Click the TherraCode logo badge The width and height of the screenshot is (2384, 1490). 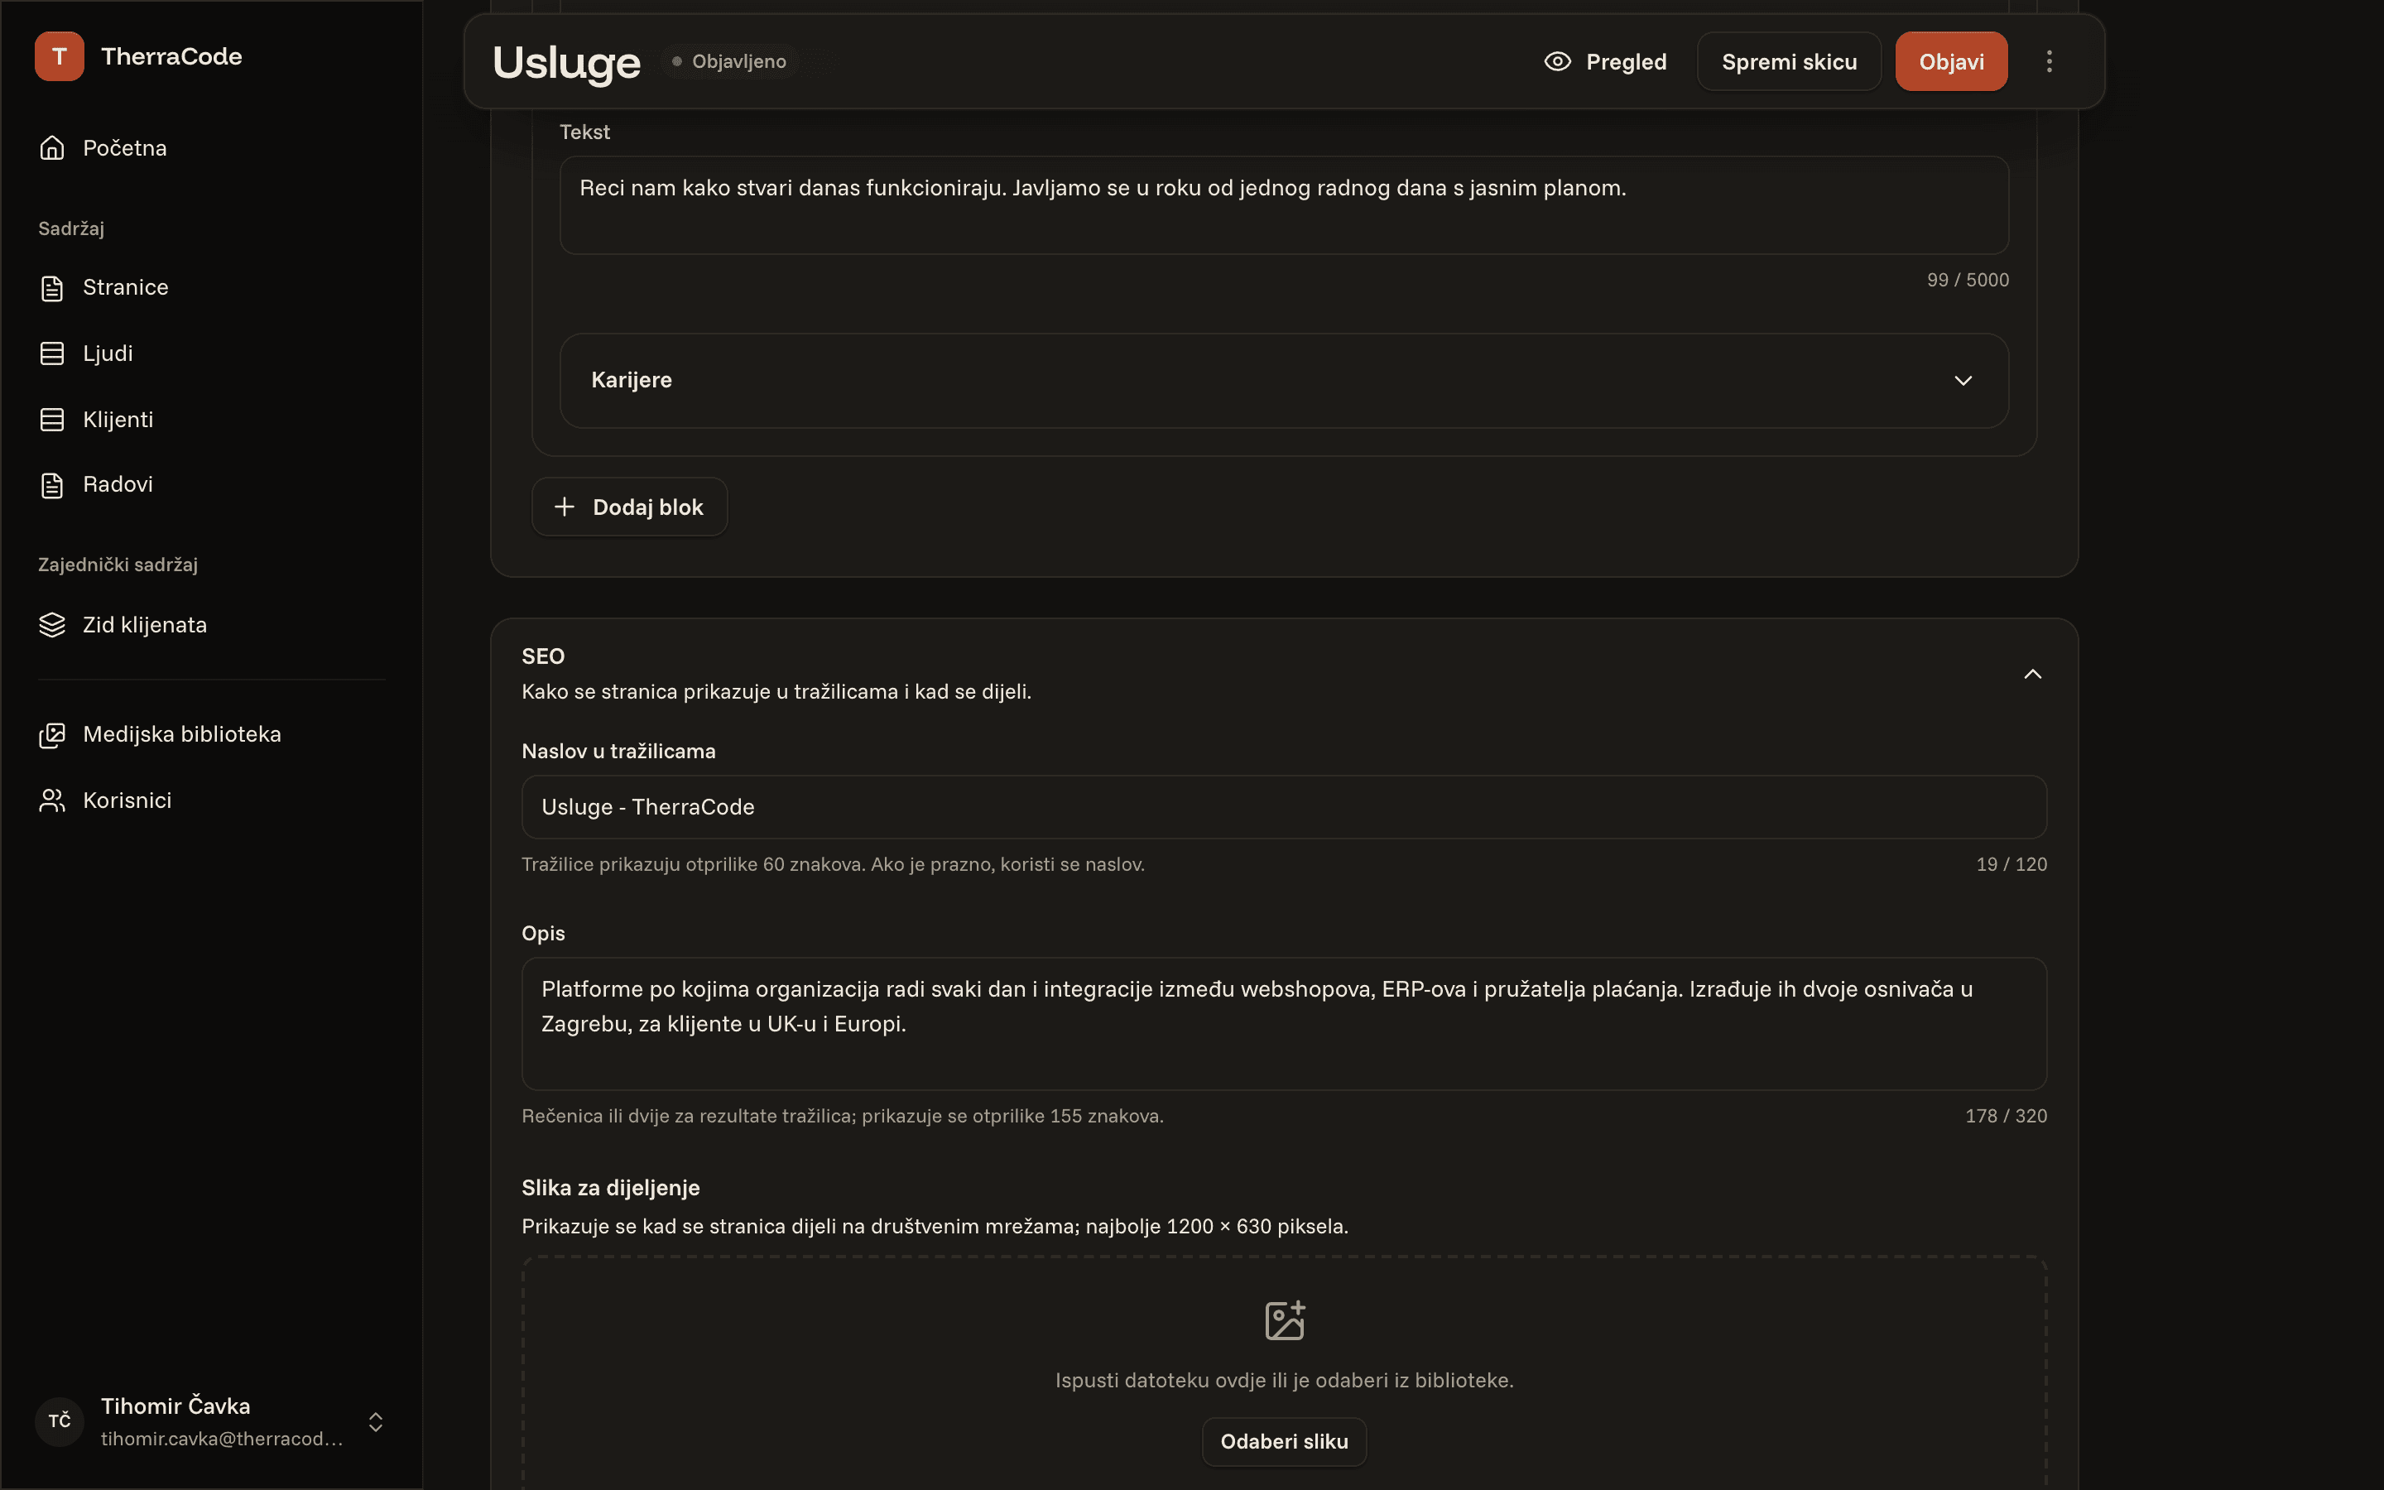(59, 56)
